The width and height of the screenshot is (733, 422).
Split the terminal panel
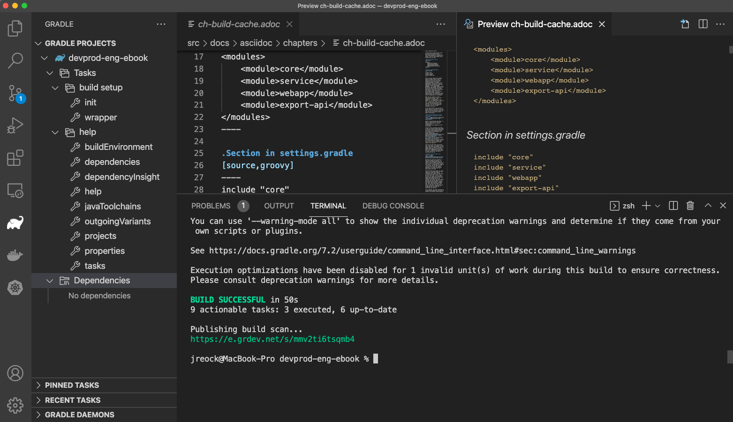pyautogui.click(x=673, y=205)
